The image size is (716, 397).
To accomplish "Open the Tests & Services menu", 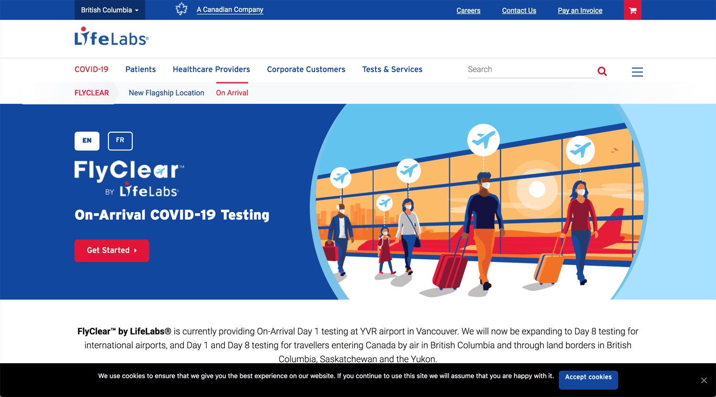I will click(392, 69).
